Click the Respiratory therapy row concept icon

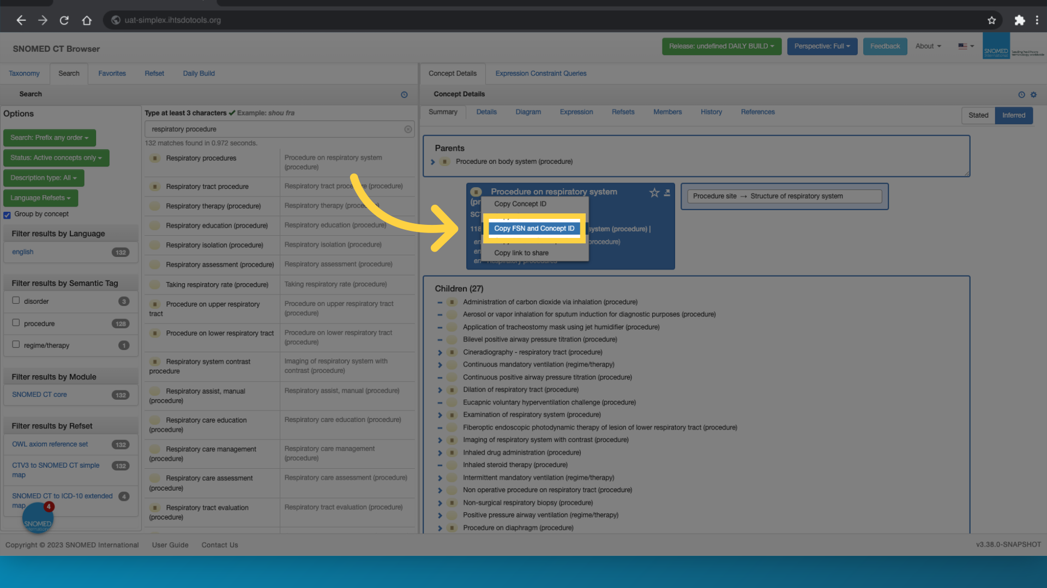click(x=155, y=206)
